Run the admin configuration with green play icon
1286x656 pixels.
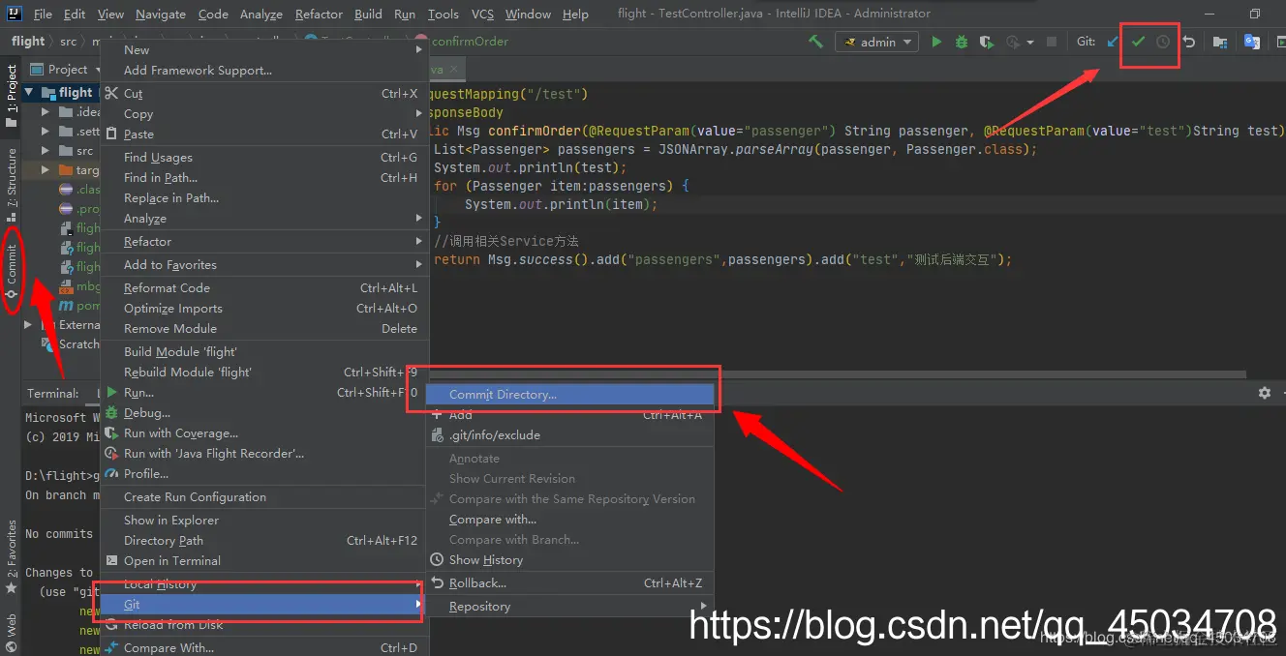[936, 42]
